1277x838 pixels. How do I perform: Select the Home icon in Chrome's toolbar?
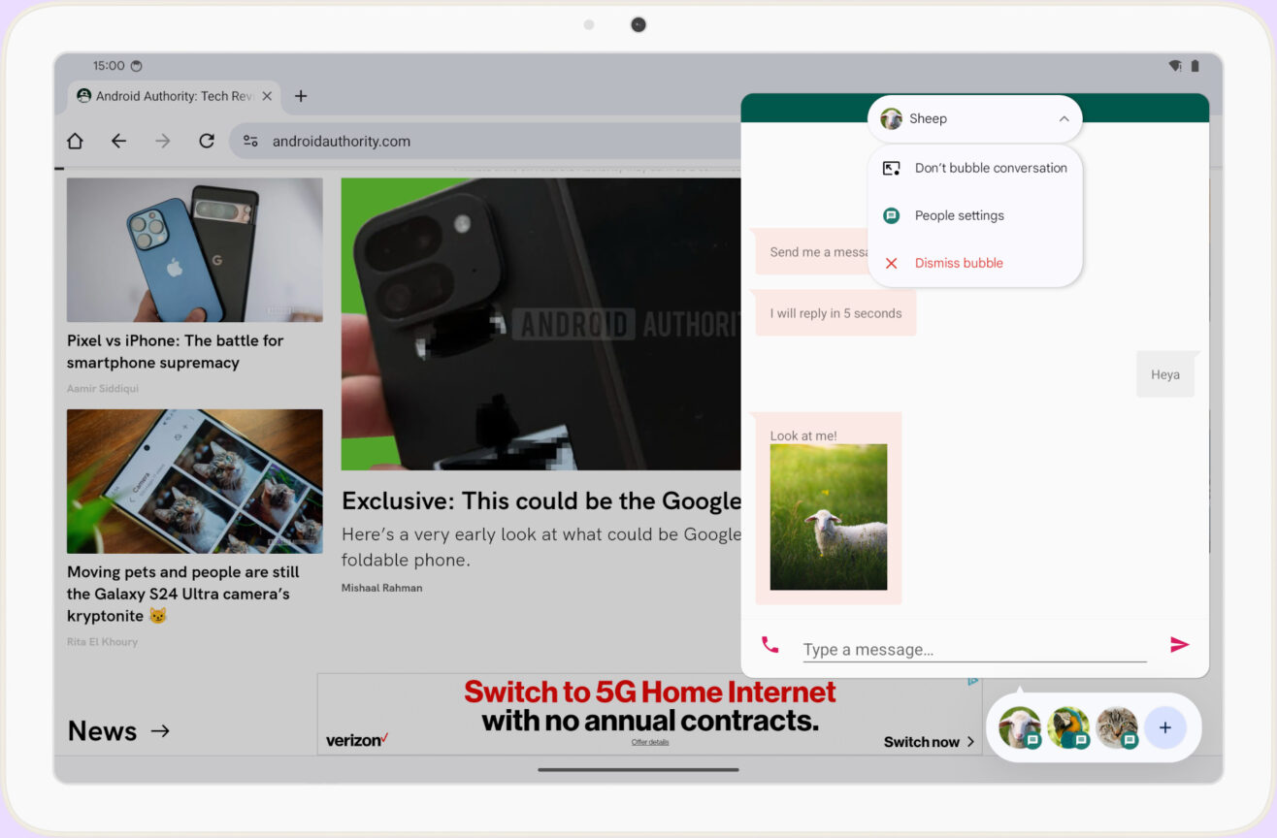(75, 141)
